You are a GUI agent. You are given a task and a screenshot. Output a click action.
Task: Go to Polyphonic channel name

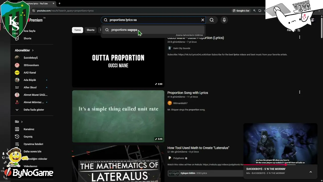point(179,158)
